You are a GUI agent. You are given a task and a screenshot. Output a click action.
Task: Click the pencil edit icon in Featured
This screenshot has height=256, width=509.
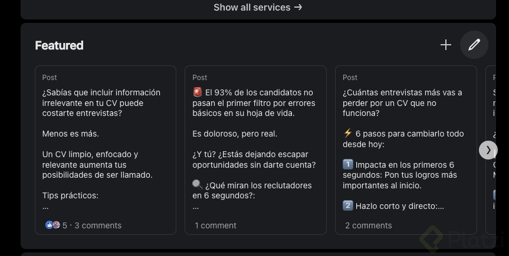474,45
